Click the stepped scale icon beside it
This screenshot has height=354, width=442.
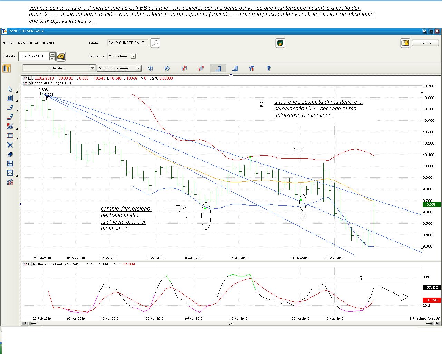point(235,68)
